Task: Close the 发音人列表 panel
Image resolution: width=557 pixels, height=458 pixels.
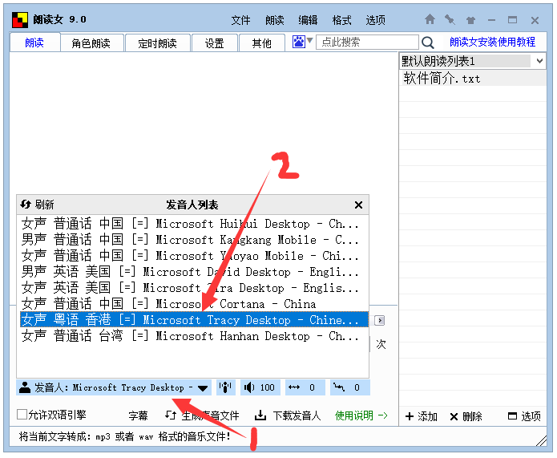Action: (358, 205)
